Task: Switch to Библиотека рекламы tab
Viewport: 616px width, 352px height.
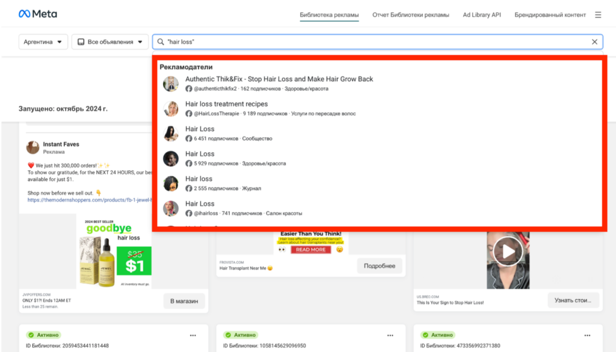Action: (x=329, y=15)
